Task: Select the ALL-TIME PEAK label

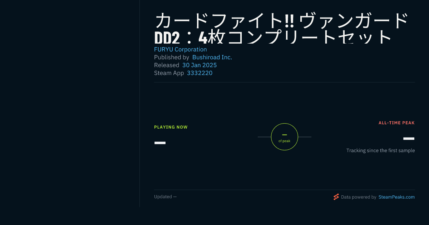Action: pyautogui.click(x=396, y=123)
